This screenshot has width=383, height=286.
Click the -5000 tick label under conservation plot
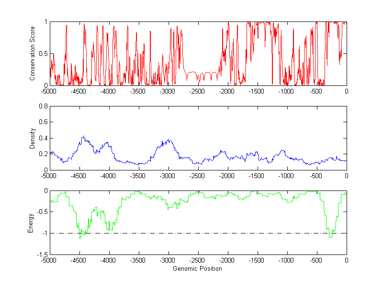(49, 91)
